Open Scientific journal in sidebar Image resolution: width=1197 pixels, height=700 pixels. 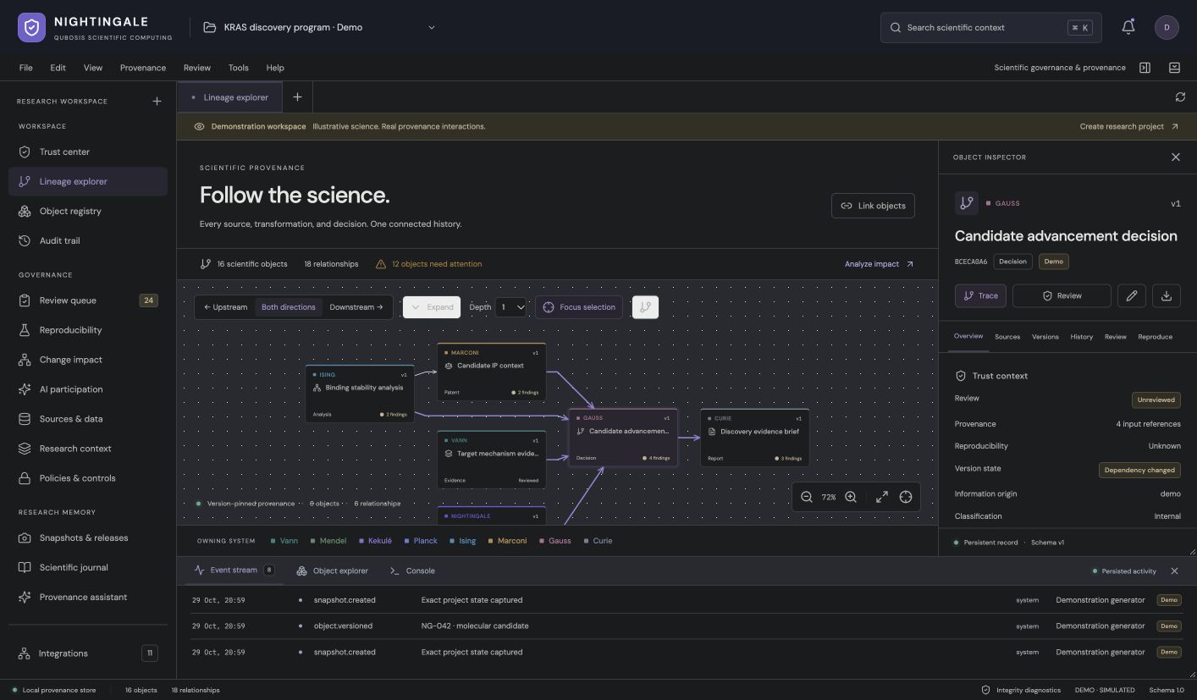pos(88,568)
